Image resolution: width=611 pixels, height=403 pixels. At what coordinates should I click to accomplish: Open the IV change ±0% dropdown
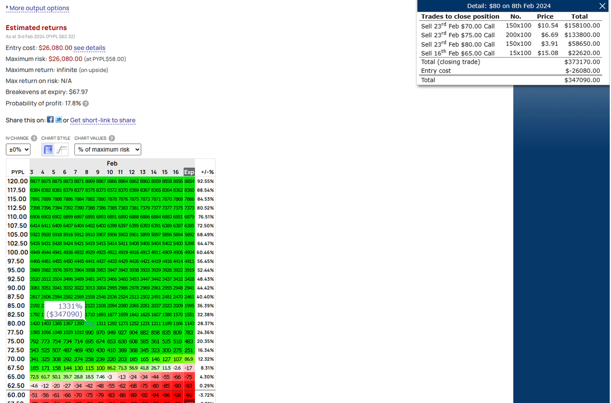18,149
